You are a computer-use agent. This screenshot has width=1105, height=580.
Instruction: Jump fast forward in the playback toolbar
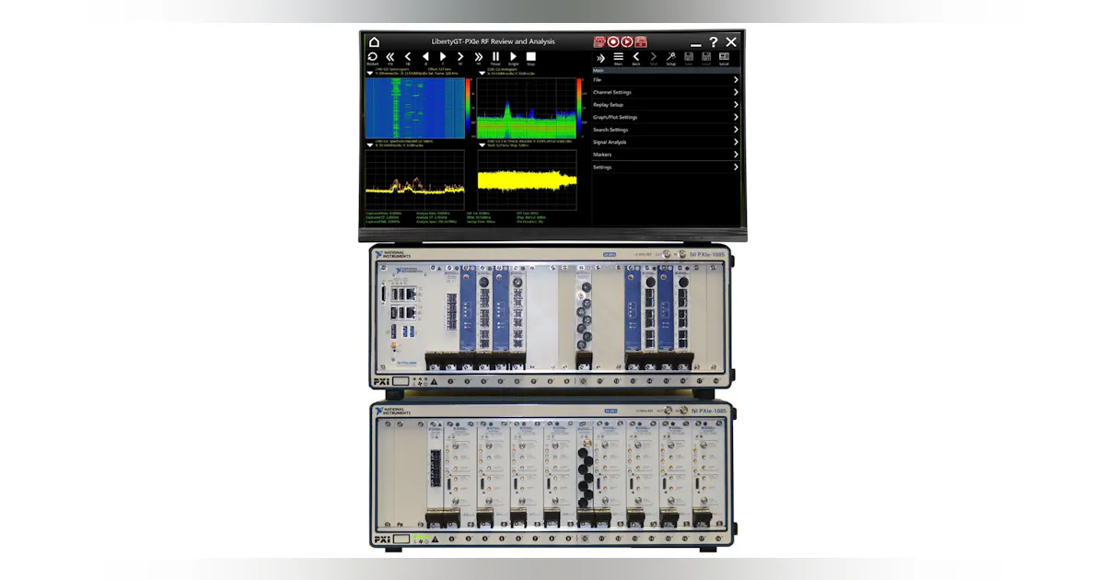point(479,57)
